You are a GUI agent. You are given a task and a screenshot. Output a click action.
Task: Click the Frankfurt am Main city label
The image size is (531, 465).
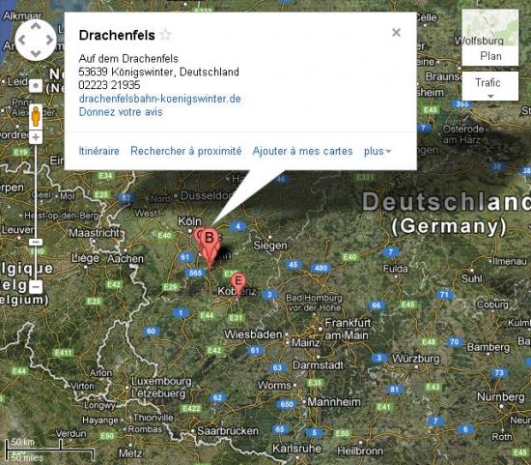coord(348,329)
